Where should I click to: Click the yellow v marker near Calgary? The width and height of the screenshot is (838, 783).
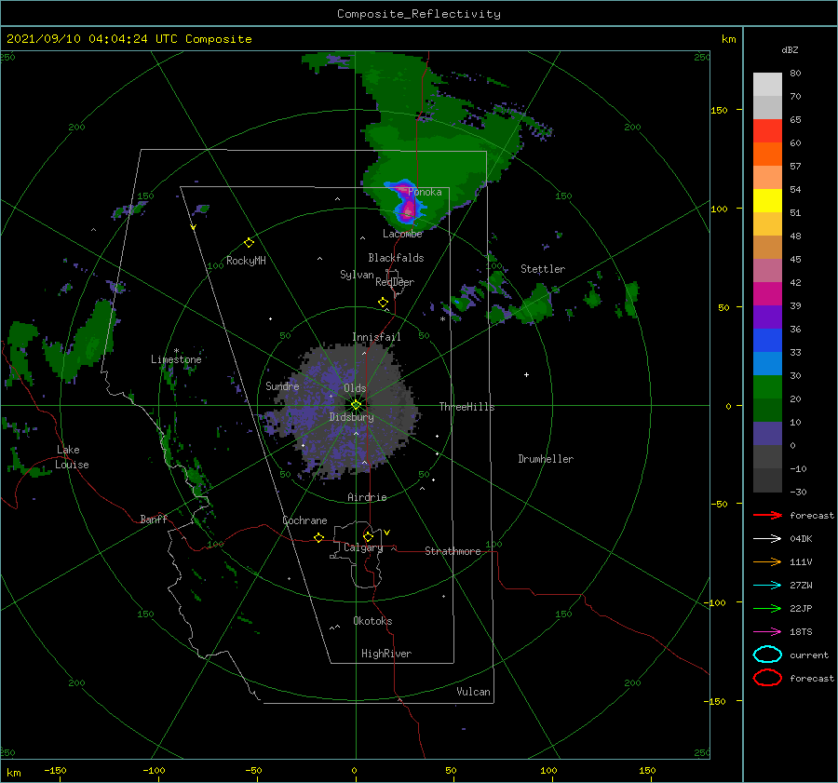pyautogui.click(x=386, y=533)
